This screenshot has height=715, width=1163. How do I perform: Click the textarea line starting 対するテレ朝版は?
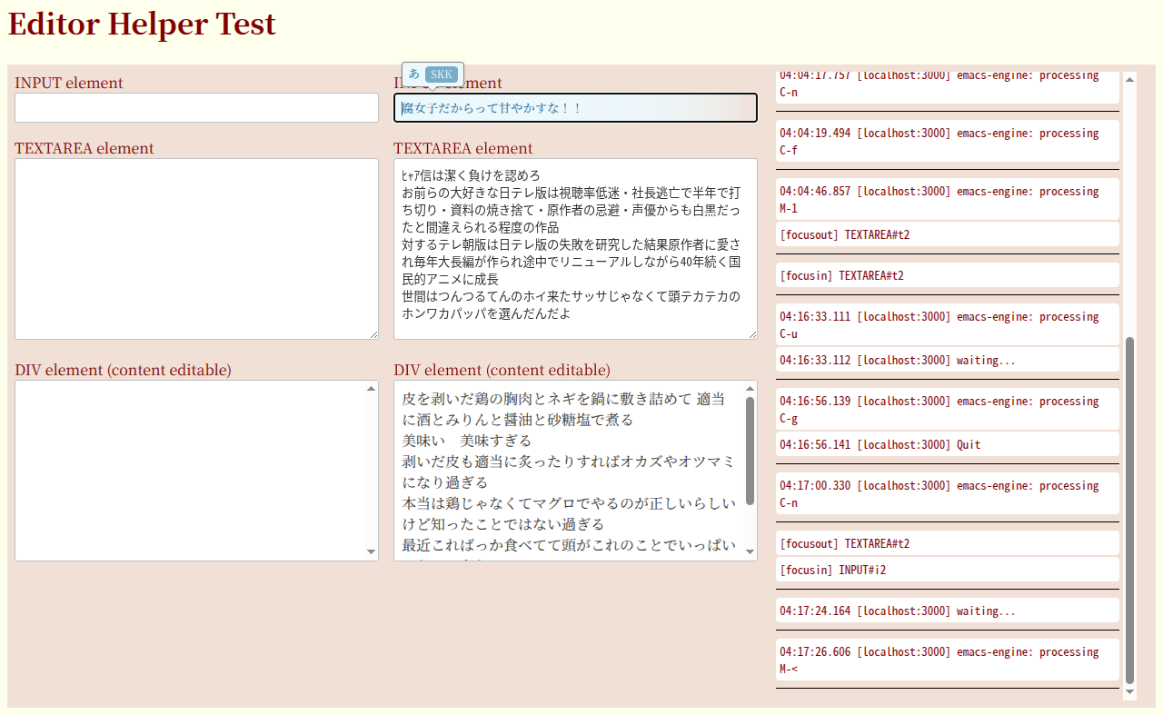coord(572,244)
